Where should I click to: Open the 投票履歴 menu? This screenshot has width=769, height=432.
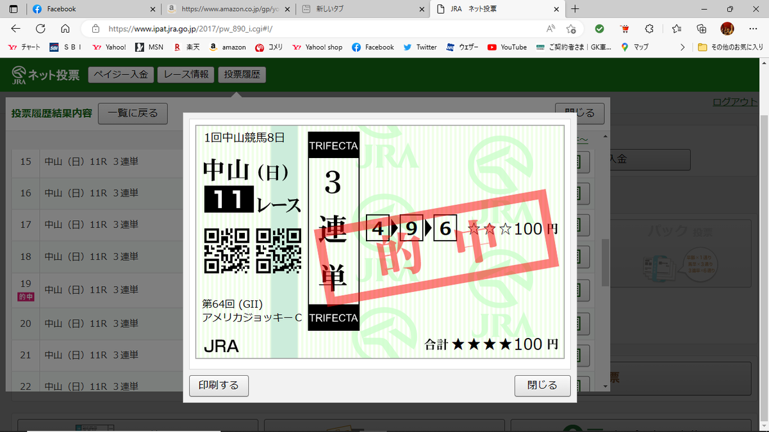[x=242, y=75]
